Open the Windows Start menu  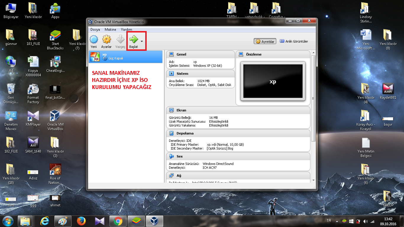tap(8, 221)
